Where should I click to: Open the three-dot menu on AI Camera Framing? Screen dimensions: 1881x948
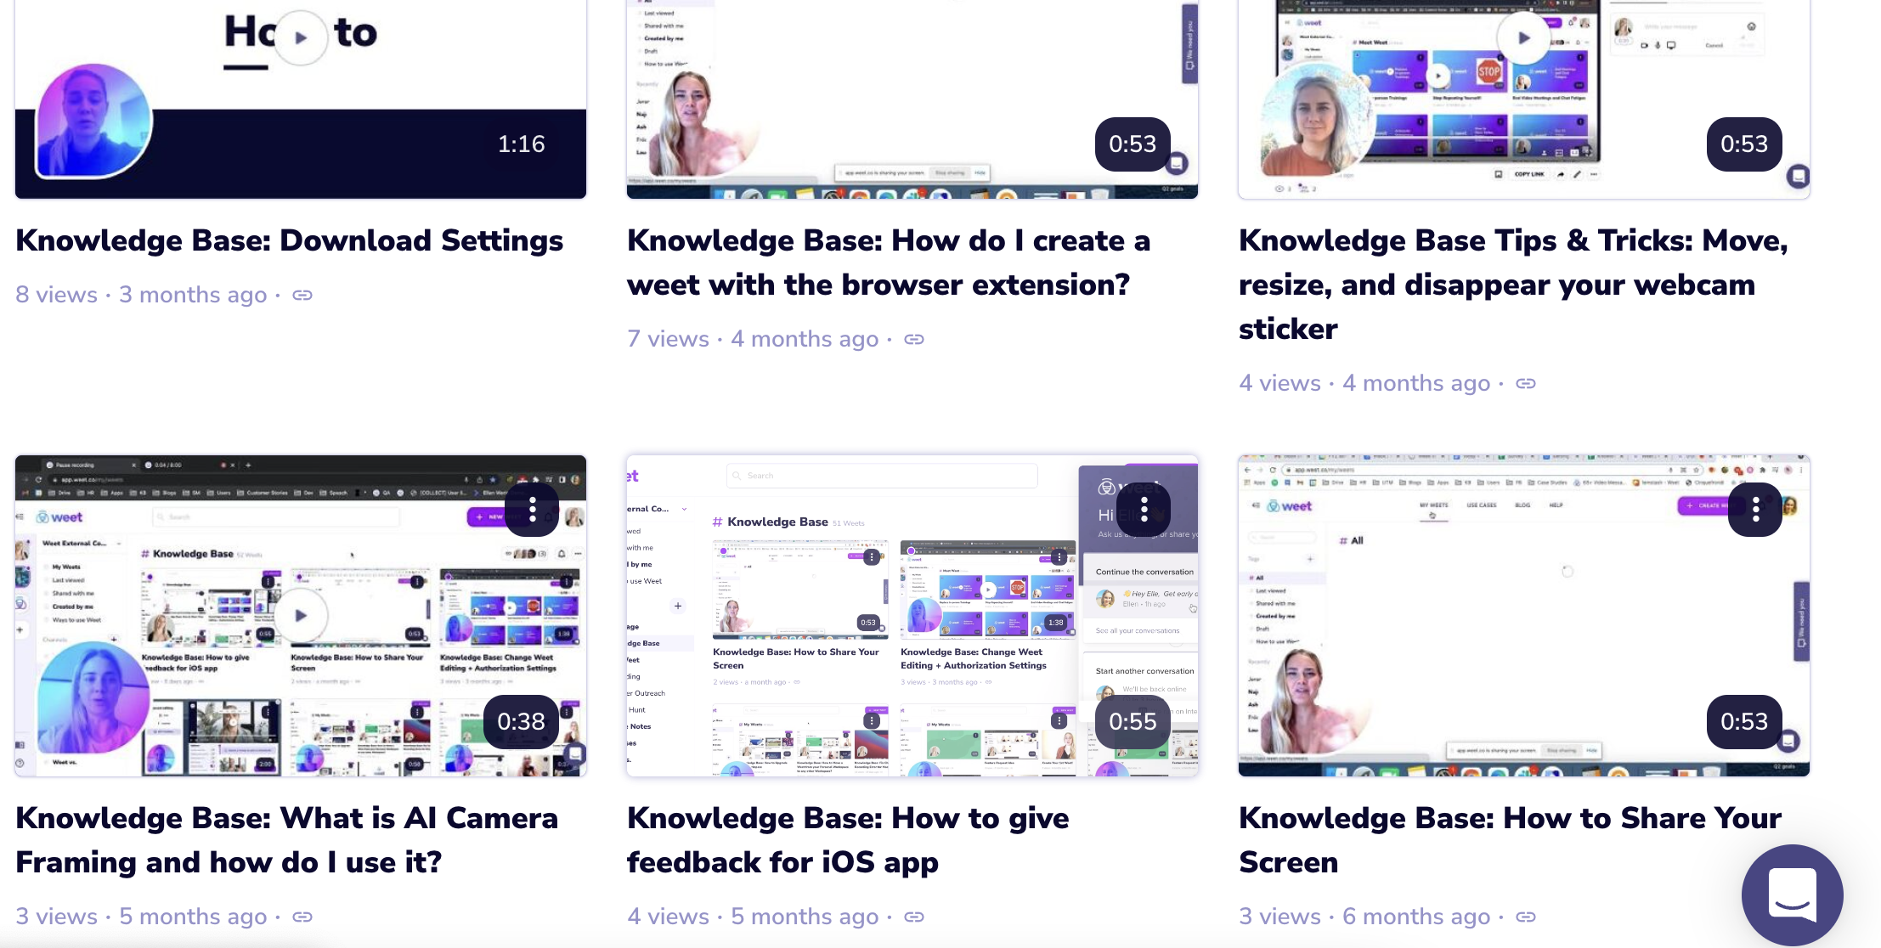point(532,508)
